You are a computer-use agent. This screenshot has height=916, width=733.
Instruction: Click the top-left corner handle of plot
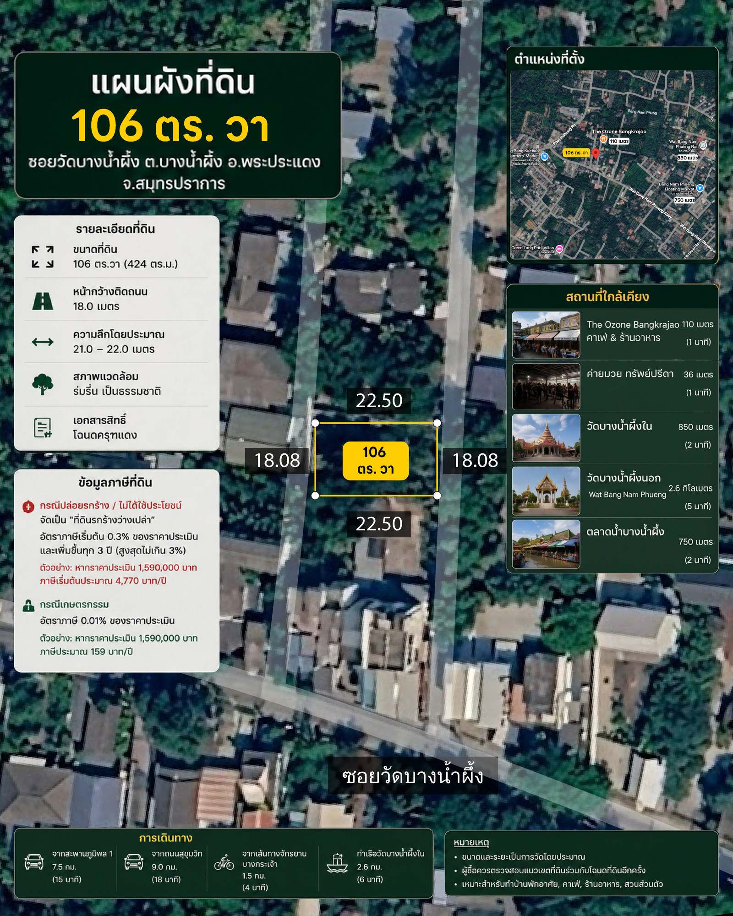tap(315, 423)
